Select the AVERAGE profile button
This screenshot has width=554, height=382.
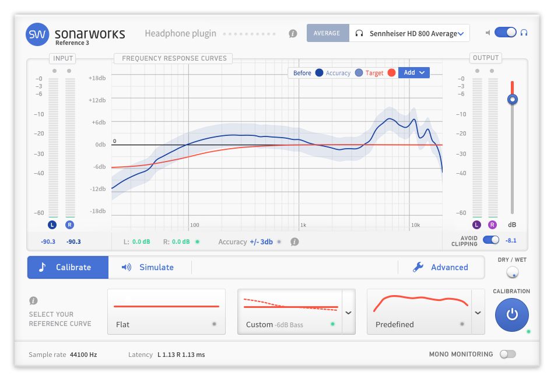[x=328, y=33]
